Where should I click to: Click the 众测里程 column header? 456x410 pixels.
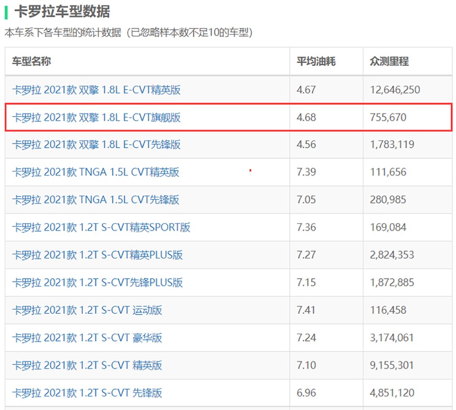[x=389, y=62]
